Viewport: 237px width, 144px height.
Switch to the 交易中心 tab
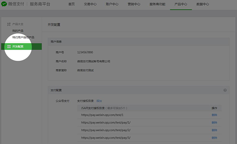click(x=90, y=4)
